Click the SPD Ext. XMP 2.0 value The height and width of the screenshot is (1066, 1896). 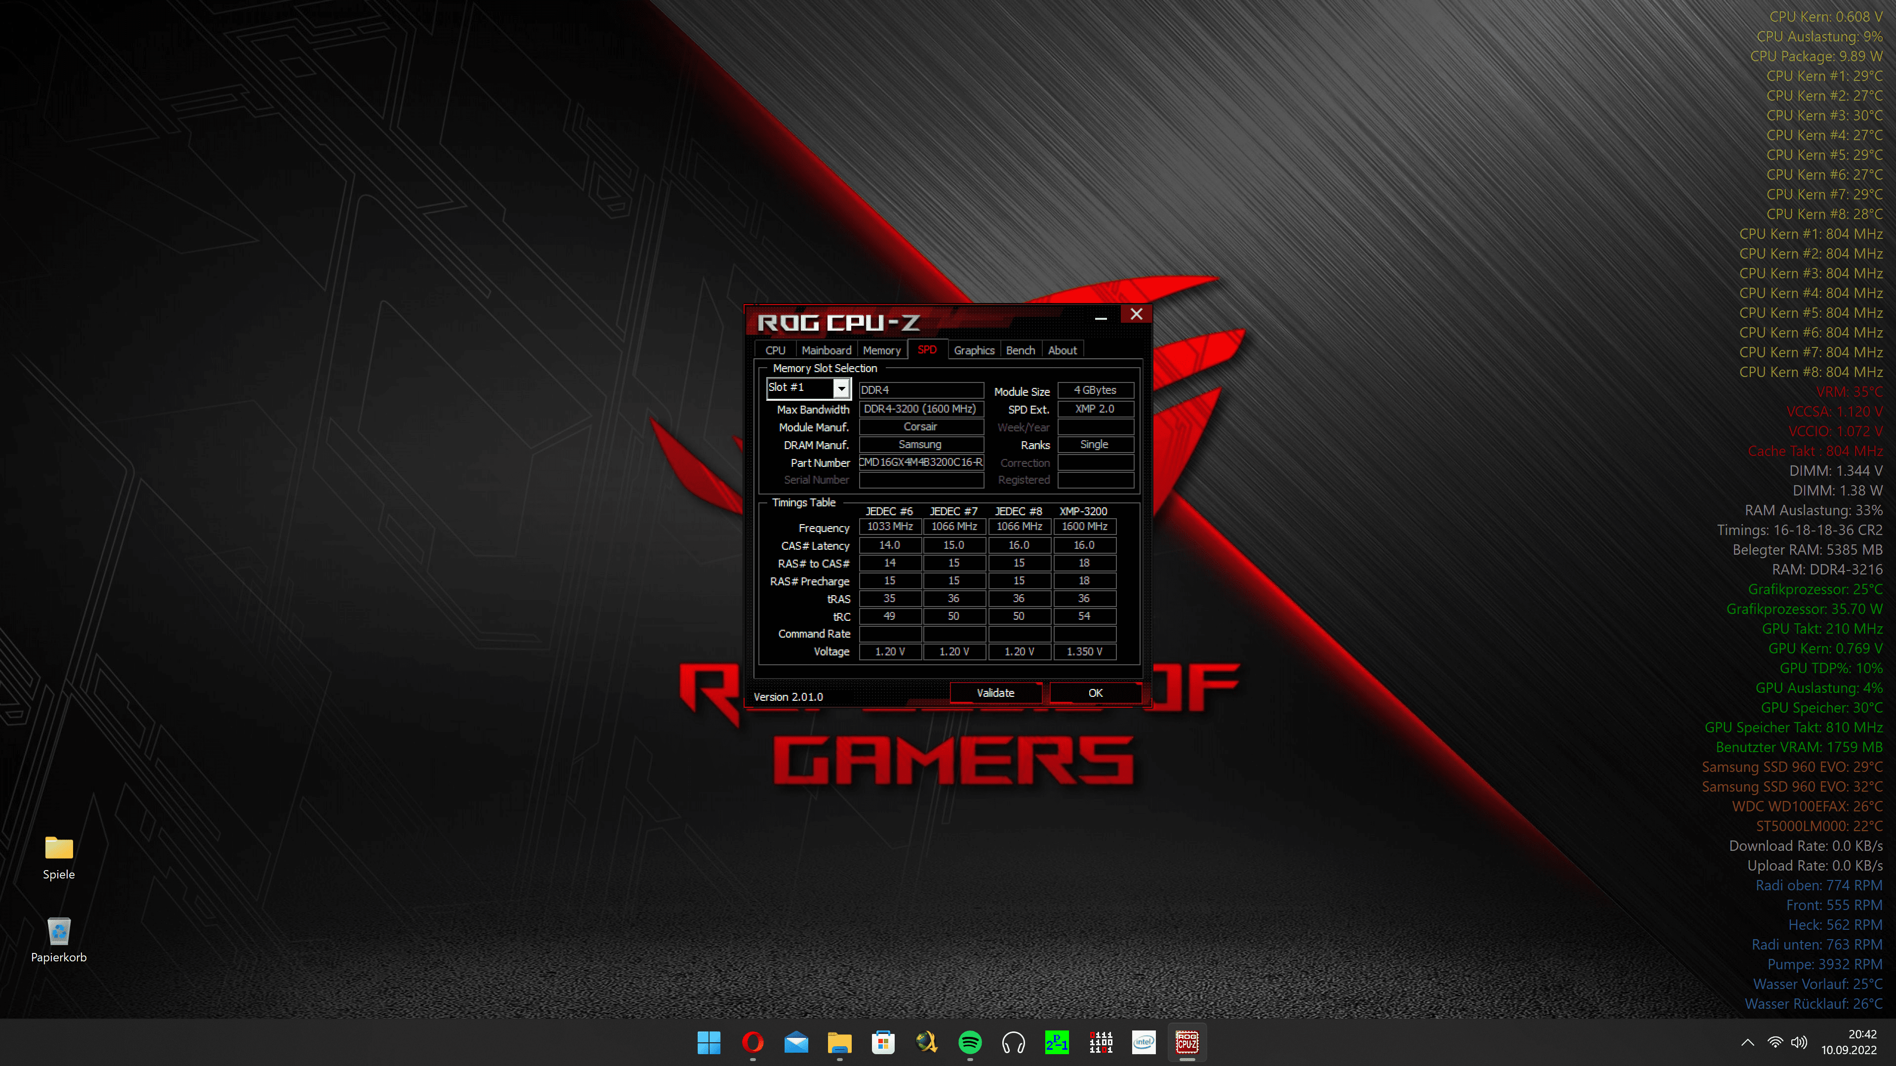(x=1095, y=409)
